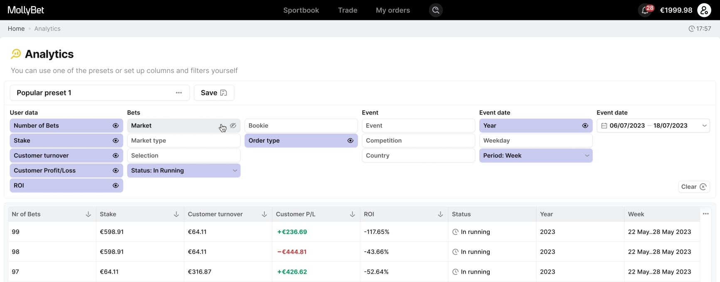Expand the Period: Week dropdown

tap(587, 156)
